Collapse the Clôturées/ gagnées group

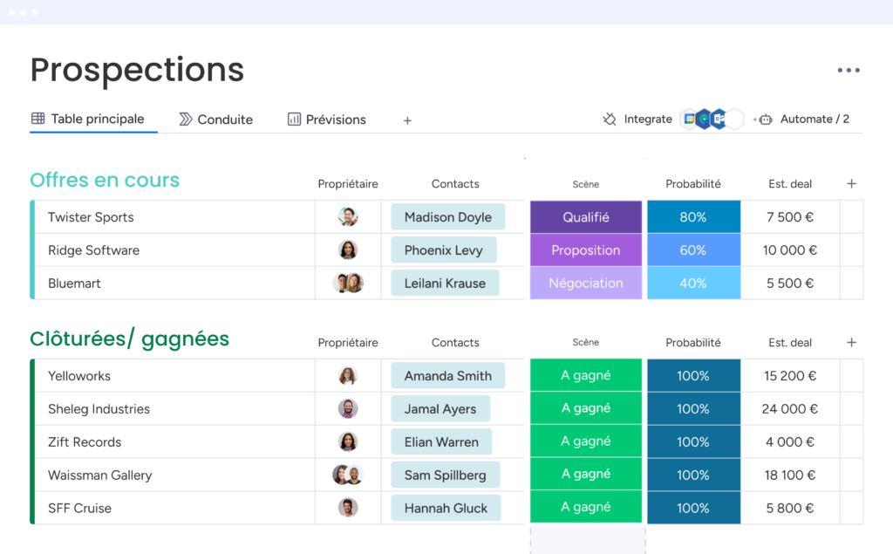click(129, 339)
